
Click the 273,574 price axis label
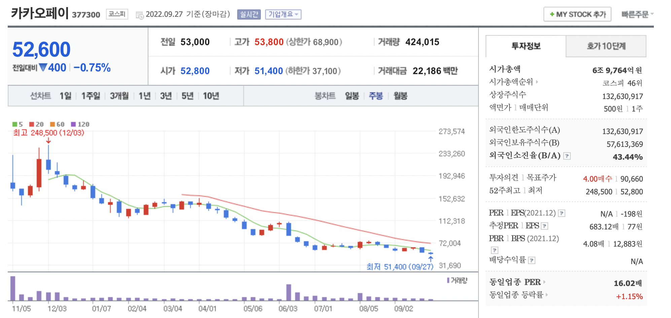tap(452, 131)
